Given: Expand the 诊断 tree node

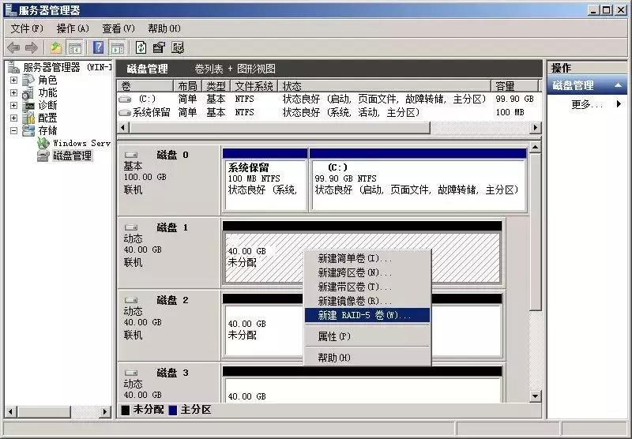Looking at the screenshot, I should click(x=13, y=106).
